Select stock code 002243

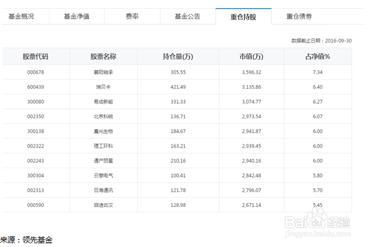click(36, 161)
